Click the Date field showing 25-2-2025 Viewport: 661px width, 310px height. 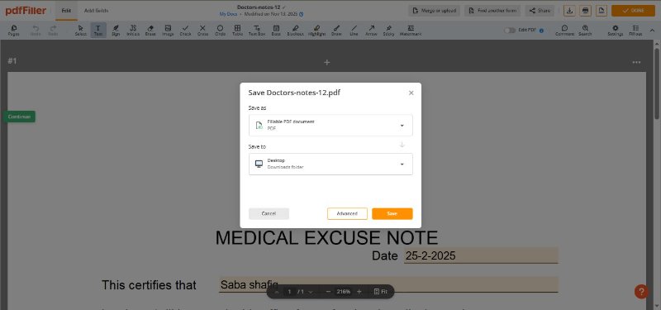[481, 255]
